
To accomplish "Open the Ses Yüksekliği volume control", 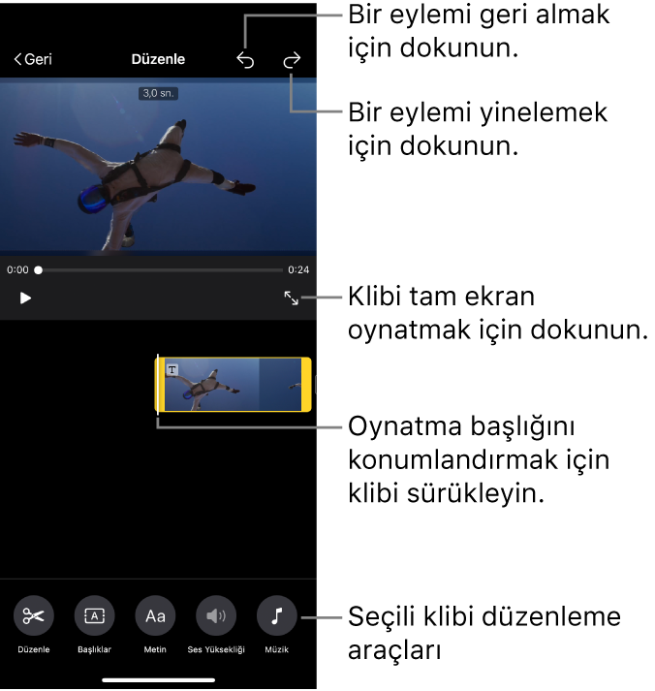I will pos(216,615).
